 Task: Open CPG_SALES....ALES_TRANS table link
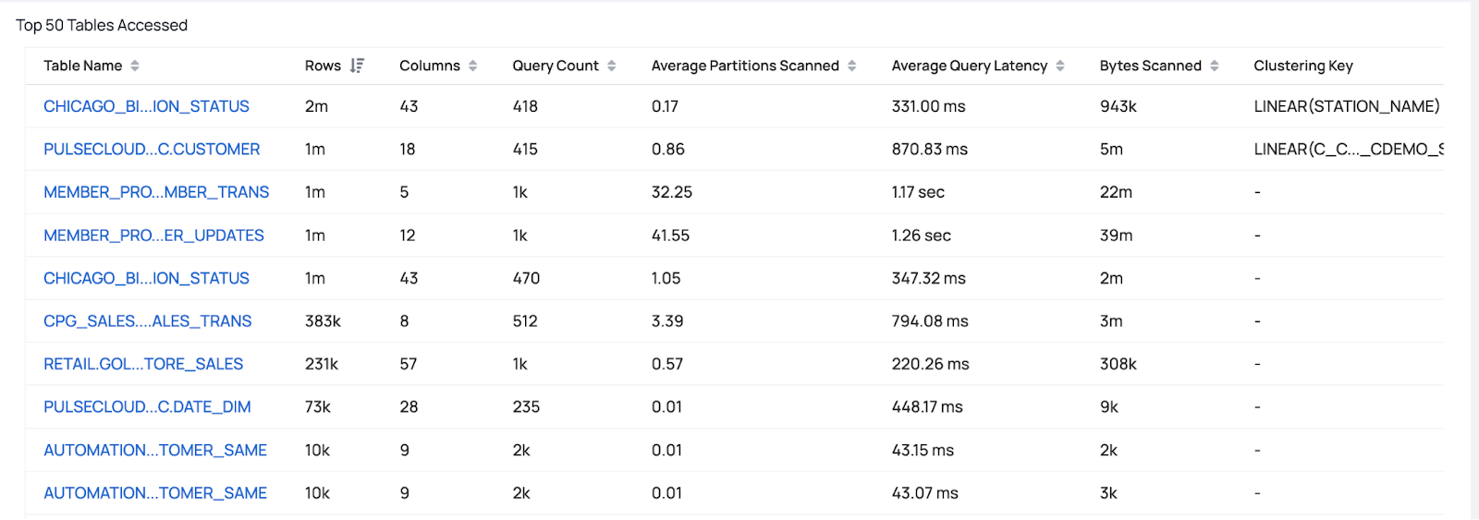(147, 321)
